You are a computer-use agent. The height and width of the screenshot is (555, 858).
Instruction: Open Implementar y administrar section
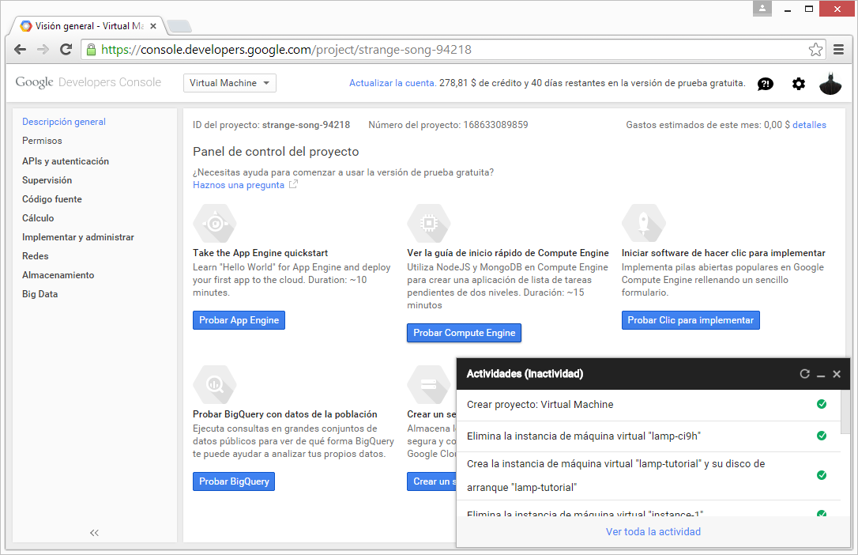pyautogui.click(x=78, y=237)
